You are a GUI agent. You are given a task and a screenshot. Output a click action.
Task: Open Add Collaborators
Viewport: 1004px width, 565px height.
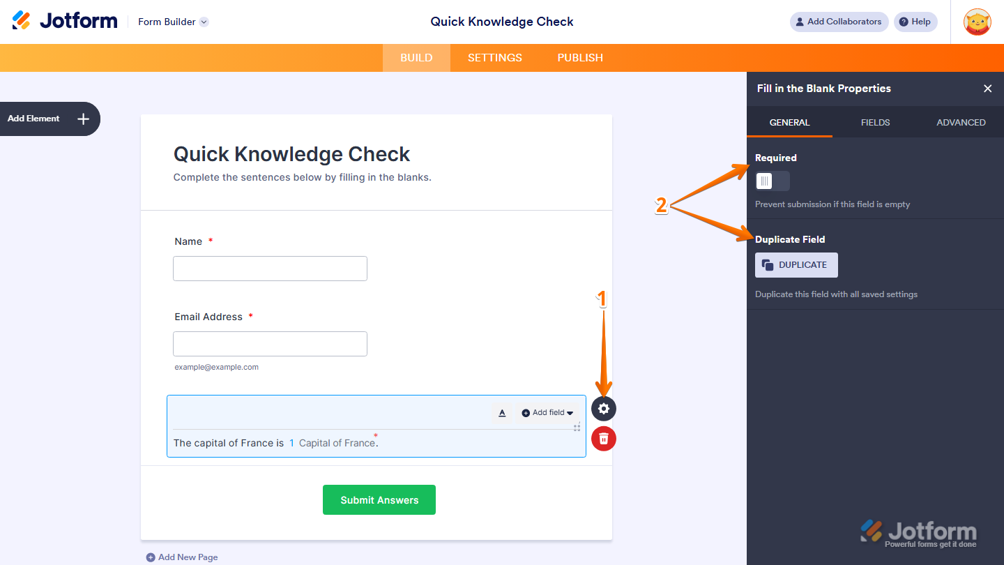pos(839,22)
